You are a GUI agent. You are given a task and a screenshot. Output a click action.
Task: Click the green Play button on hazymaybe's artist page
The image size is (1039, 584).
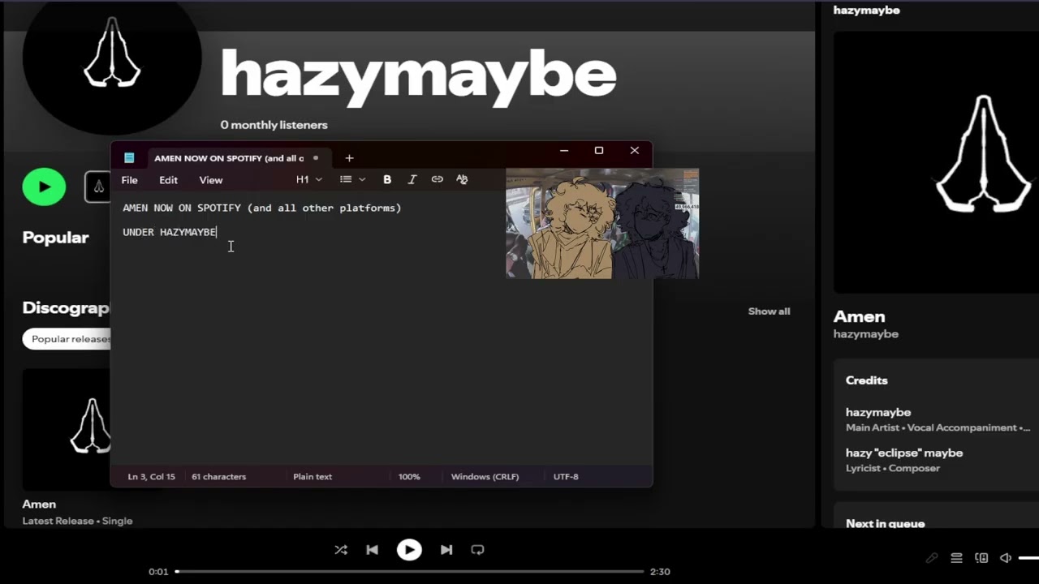44,187
